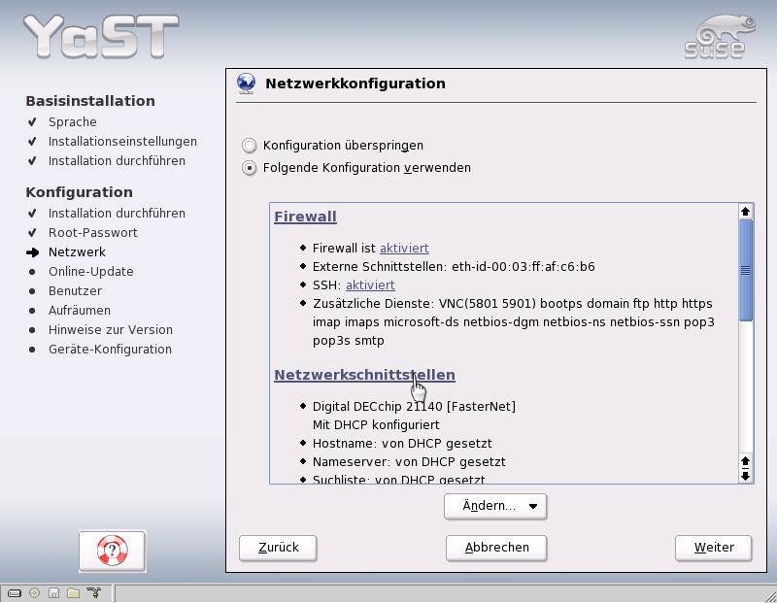The width and height of the screenshot is (777, 603).
Task: Click the Zurück button
Action: click(278, 548)
